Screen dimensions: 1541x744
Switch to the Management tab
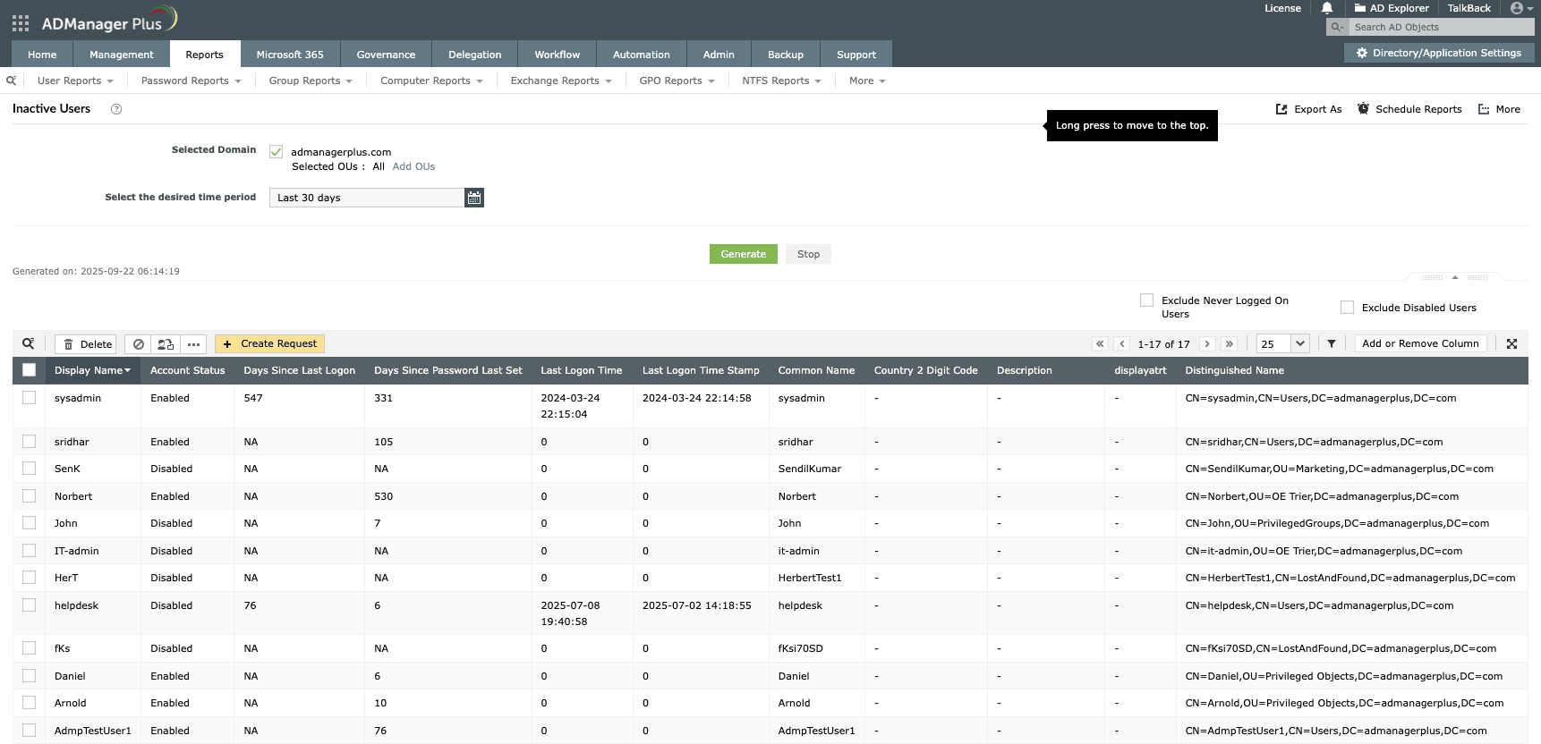122,55
